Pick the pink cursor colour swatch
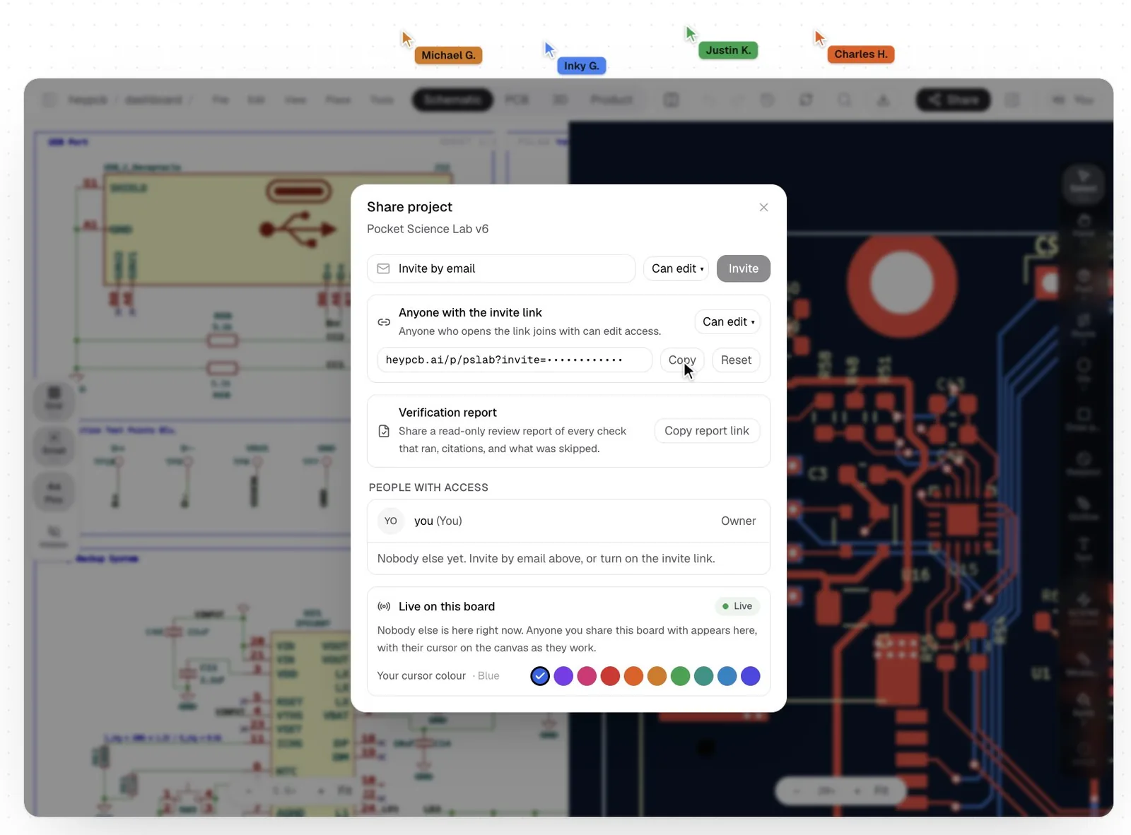Screen dimensions: 1131x835 click(x=587, y=676)
